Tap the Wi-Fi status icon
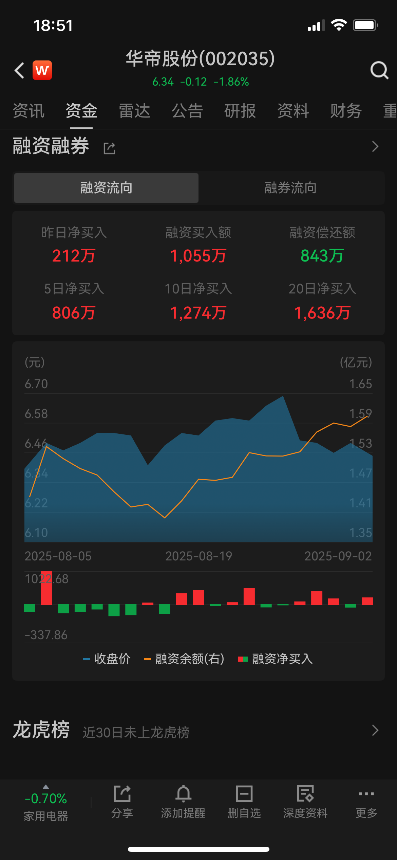397x860 pixels. point(339,25)
